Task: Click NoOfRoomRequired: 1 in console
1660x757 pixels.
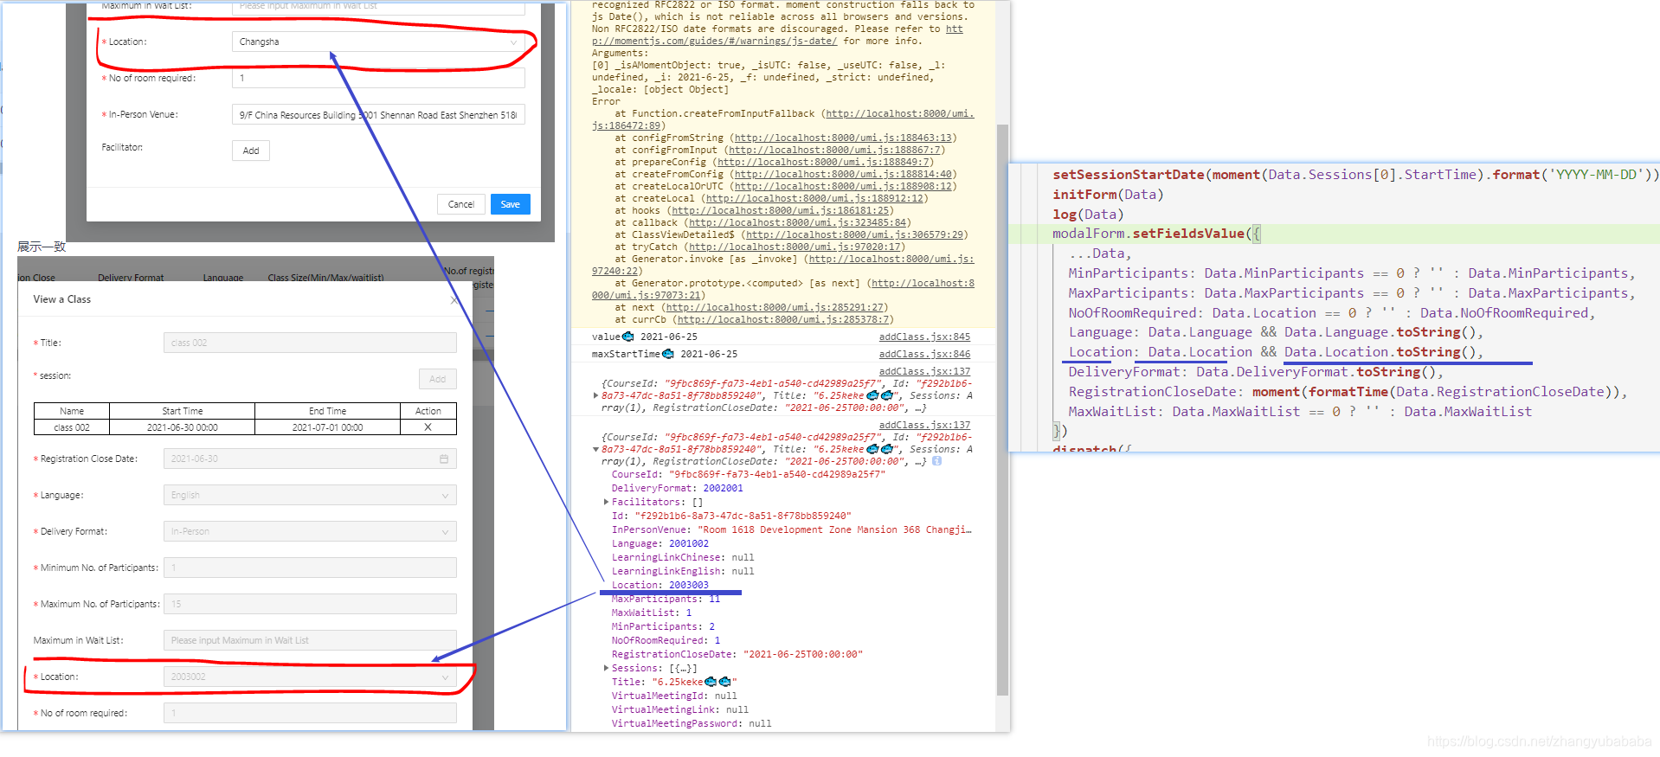Action: [666, 640]
